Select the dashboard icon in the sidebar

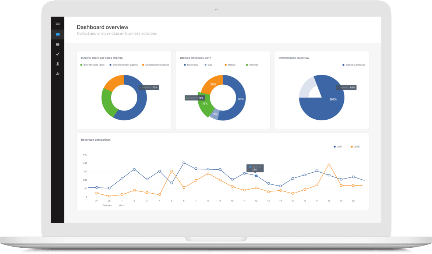point(57,35)
